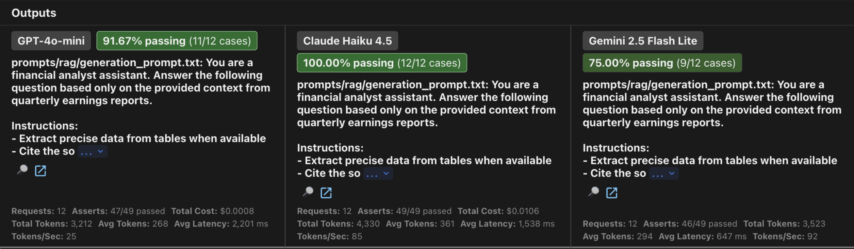This screenshot has height=249, width=854.
Task: Click the magnifier icon in the Gemini 2.5 Flash Lite column
Action: point(594,193)
